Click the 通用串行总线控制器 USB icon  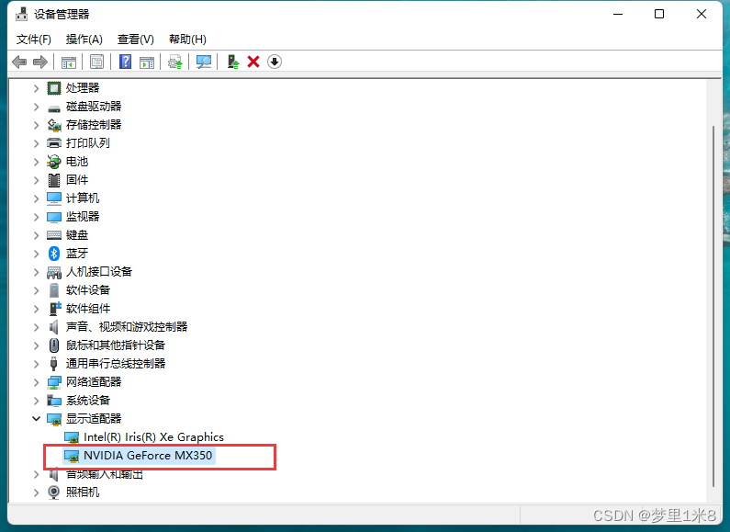click(54, 364)
